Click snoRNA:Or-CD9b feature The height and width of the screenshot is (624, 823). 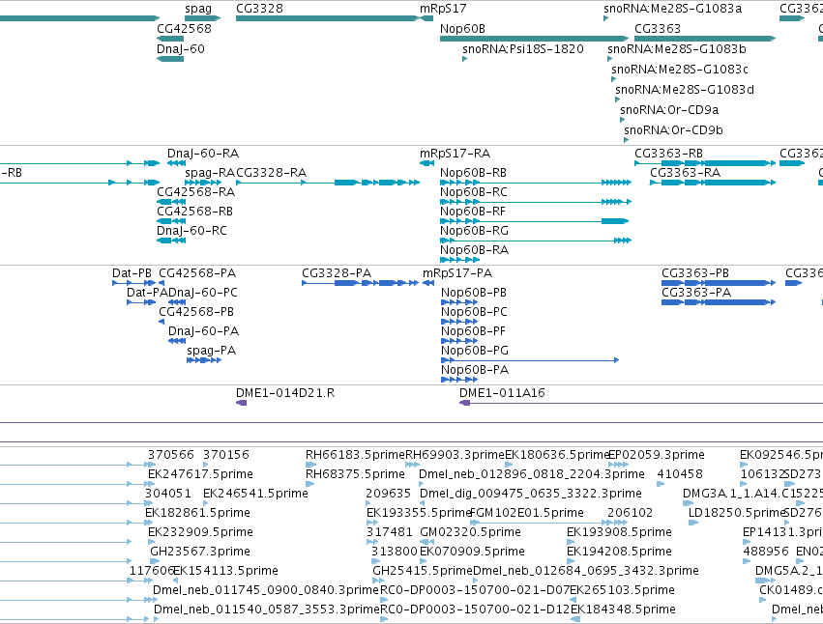(x=626, y=140)
